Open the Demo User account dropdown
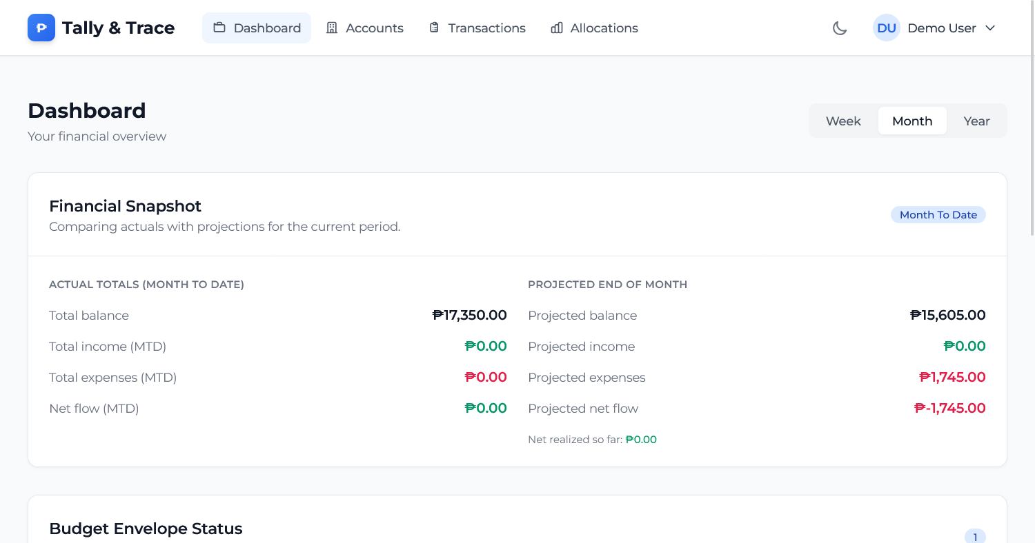The image size is (1035, 543). pyautogui.click(x=941, y=28)
